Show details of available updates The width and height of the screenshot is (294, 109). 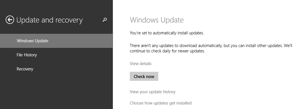pyautogui.click(x=141, y=64)
